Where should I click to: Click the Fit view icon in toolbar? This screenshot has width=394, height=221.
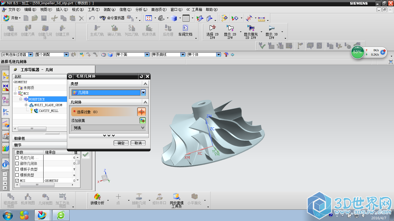click(149, 18)
